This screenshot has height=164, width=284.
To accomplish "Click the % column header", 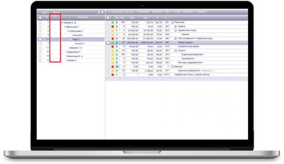I will click(x=157, y=18).
